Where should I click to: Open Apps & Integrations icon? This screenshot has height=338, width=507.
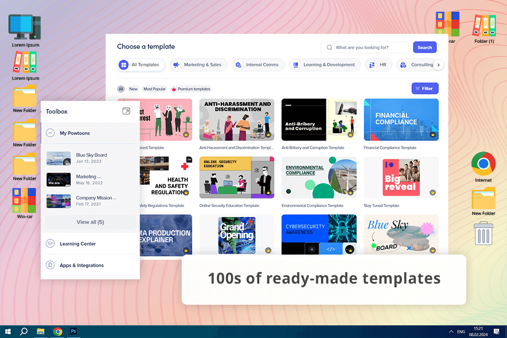50,265
